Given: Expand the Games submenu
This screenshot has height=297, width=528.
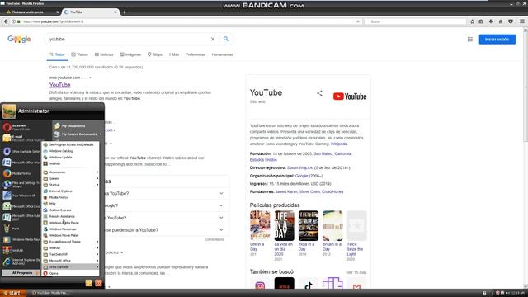Looking at the screenshot, I should (70, 178).
